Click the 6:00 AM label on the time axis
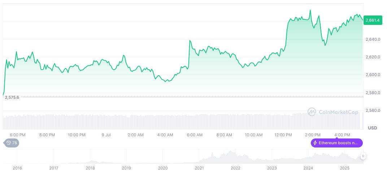The width and height of the screenshot is (387, 172). (195, 135)
